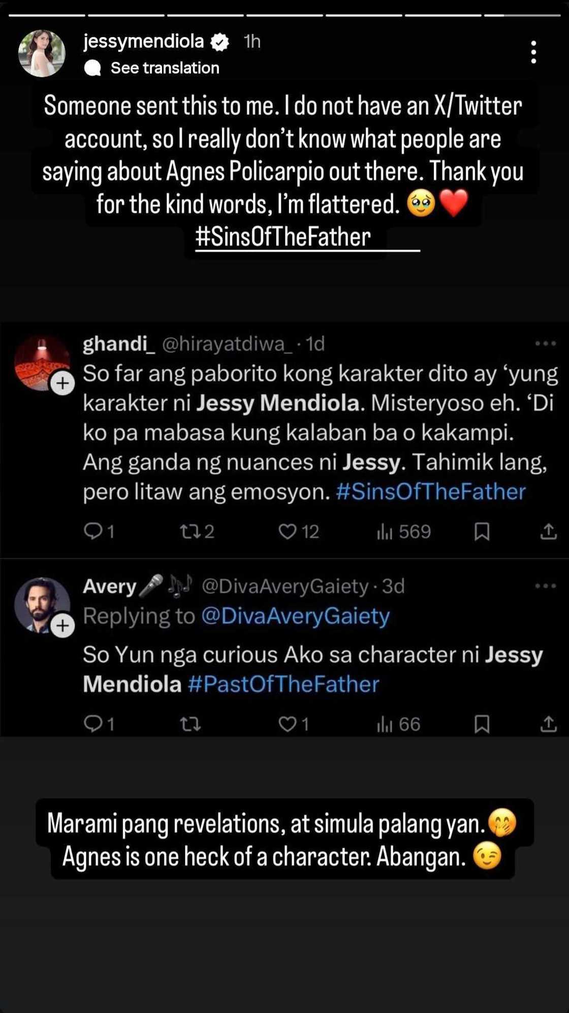Open more options on Avery tweet
The height and width of the screenshot is (1013, 569).
tap(546, 586)
